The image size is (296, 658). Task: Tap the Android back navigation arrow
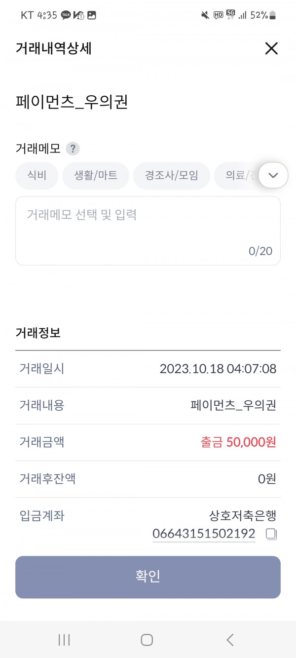[x=230, y=640]
